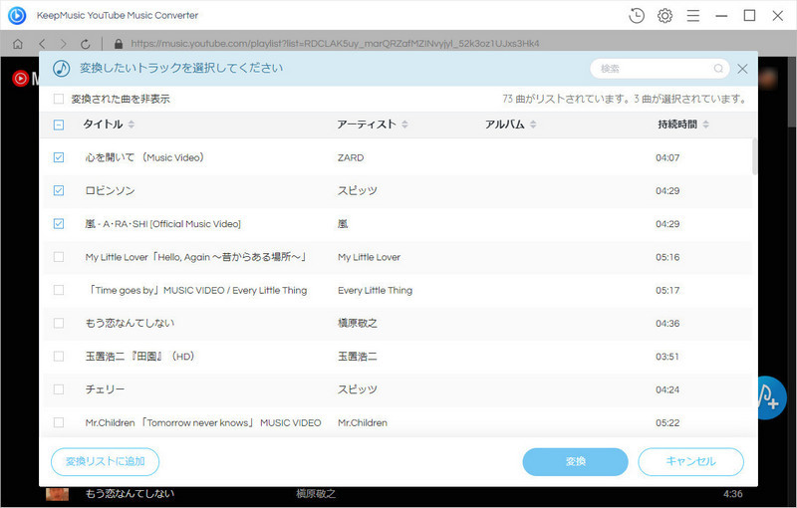Screen dimensions: 797x508
Task: Open settings with the gear icon
Action: 664,16
